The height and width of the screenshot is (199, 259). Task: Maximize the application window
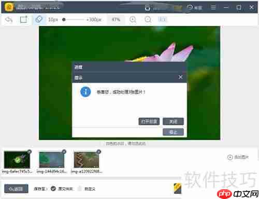239,7
